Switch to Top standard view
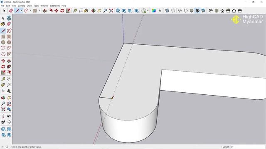This screenshot has height=149, width=266. tap(217, 11)
